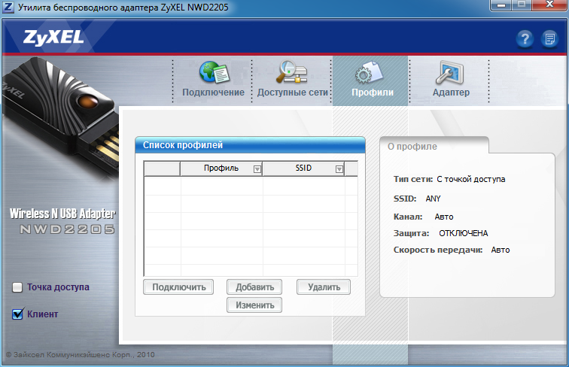Open the SSID column dropdown arrow
This screenshot has width=569, height=367.
[339, 169]
